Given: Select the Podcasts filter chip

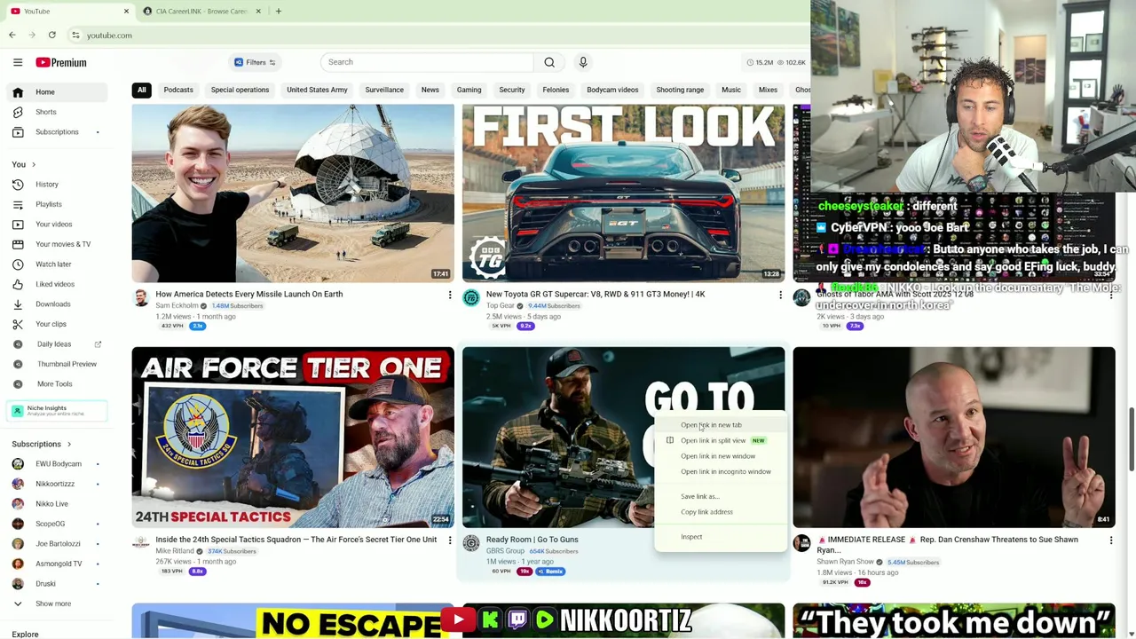Looking at the screenshot, I should (x=178, y=90).
